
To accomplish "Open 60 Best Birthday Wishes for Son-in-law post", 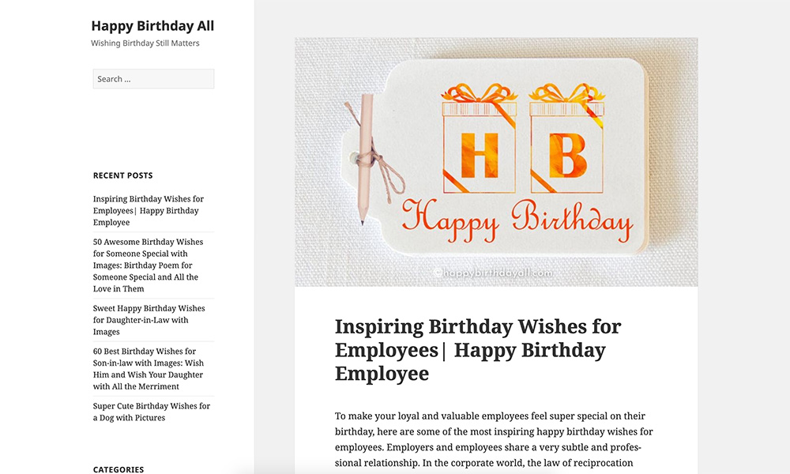I will (149, 369).
